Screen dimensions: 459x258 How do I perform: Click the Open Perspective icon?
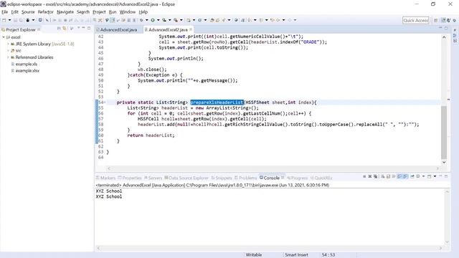point(436,20)
